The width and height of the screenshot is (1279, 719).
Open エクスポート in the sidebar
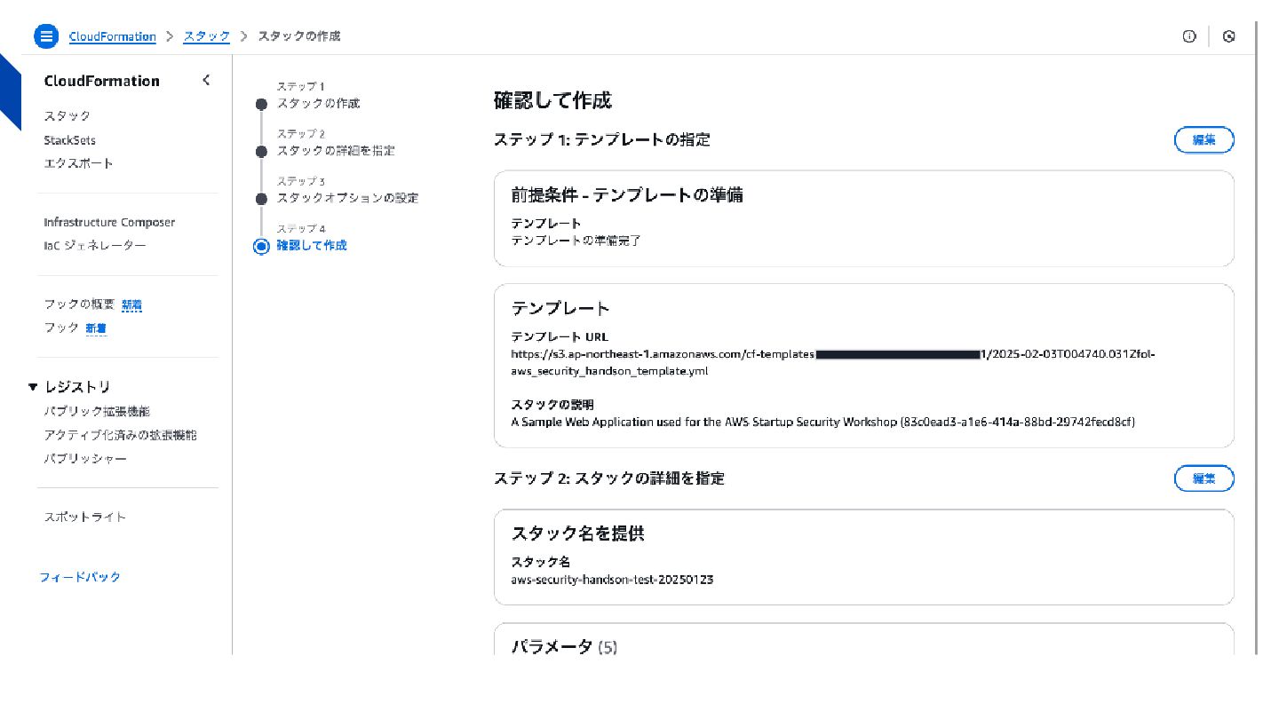coord(79,163)
